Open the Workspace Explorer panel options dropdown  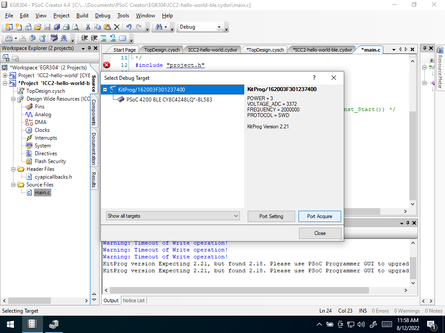point(83,49)
